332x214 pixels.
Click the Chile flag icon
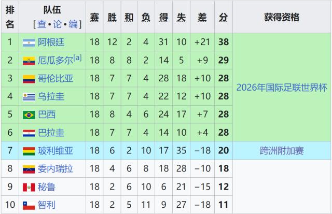(x=29, y=205)
